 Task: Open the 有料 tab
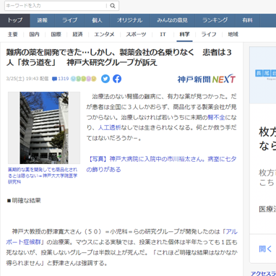point(247,20)
